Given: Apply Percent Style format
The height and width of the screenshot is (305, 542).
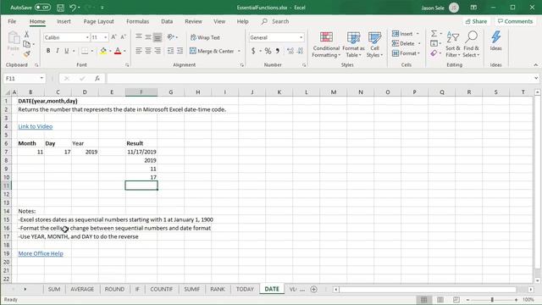Looking at the screenshot, I should [268, 51].
